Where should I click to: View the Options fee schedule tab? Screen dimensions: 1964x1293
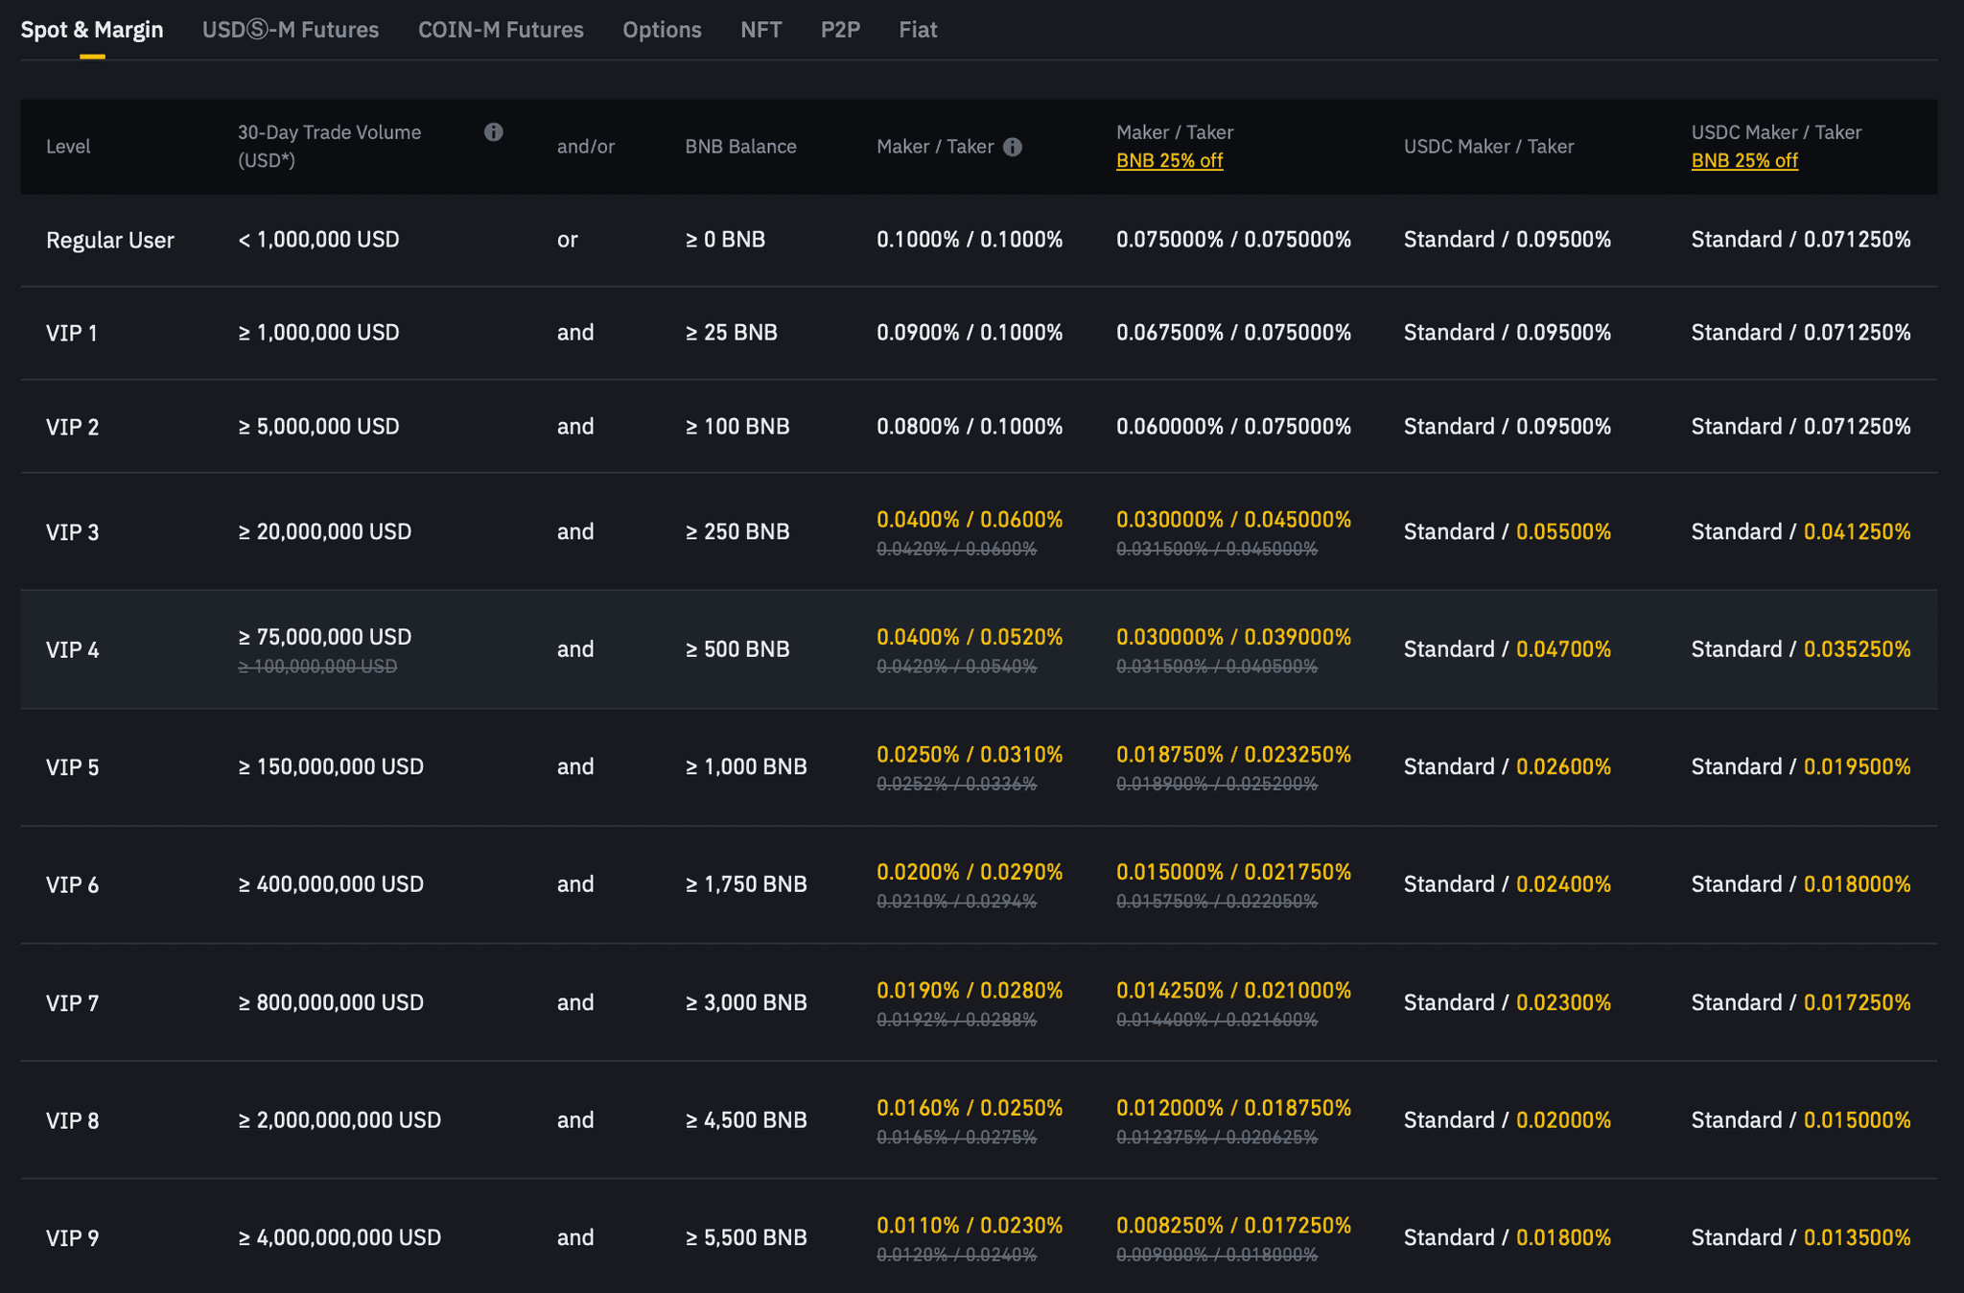pos(662,30)
